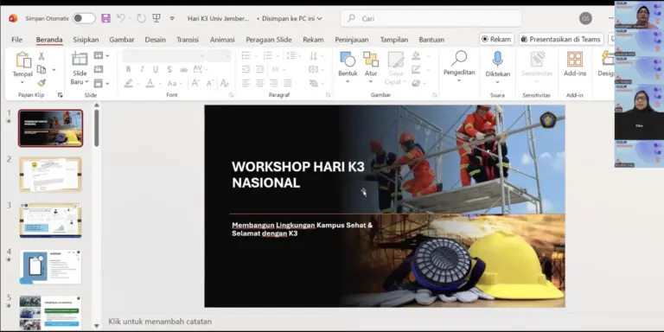Viewport: 664px width, 332px height.
Task: Select slide 4 Agenda thumbnail
Action: [50, 267]
